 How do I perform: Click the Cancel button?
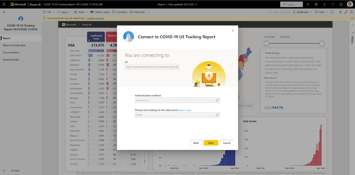point(226,143)
